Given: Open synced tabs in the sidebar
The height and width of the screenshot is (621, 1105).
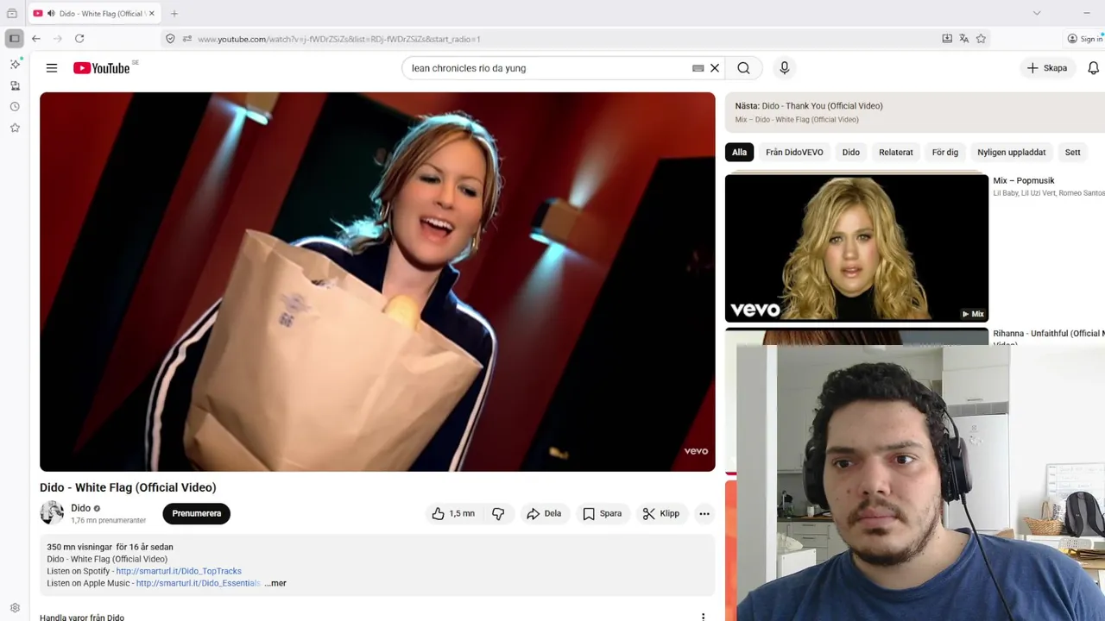Looking at the screenshot, I should pos(15,85).
